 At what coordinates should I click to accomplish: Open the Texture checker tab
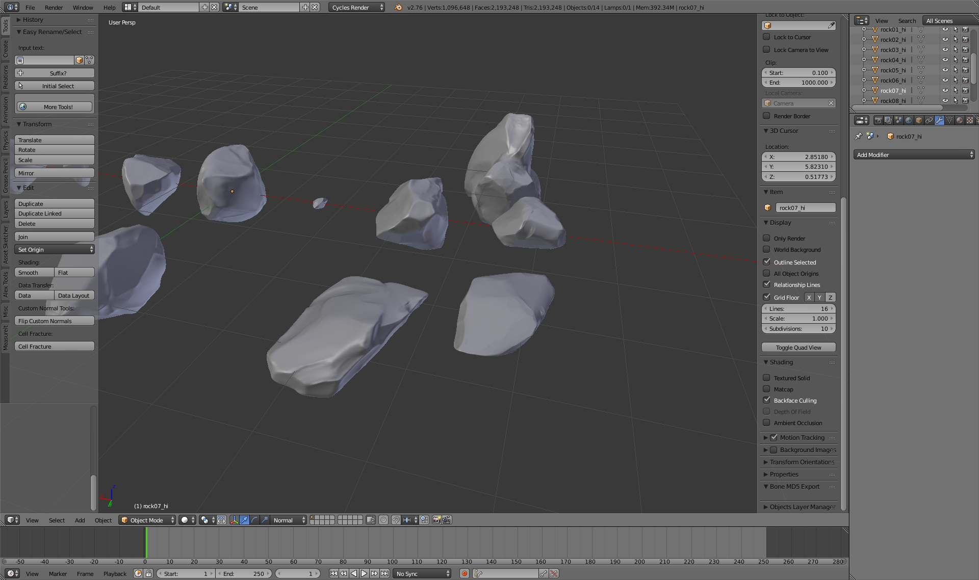point(970,121)
